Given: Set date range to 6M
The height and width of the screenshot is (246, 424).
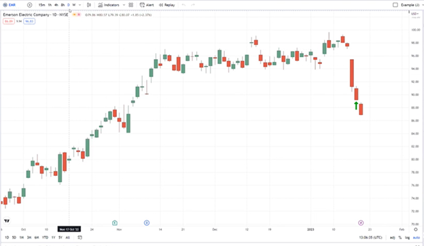Looking at the screenshot, I should pos(37,237).
